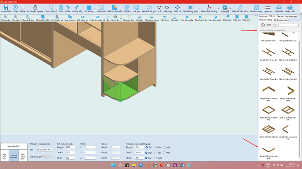Click the Liên kết tấm bản link icon
This screenshot has height=169, width=302.
tap(240, 7)
